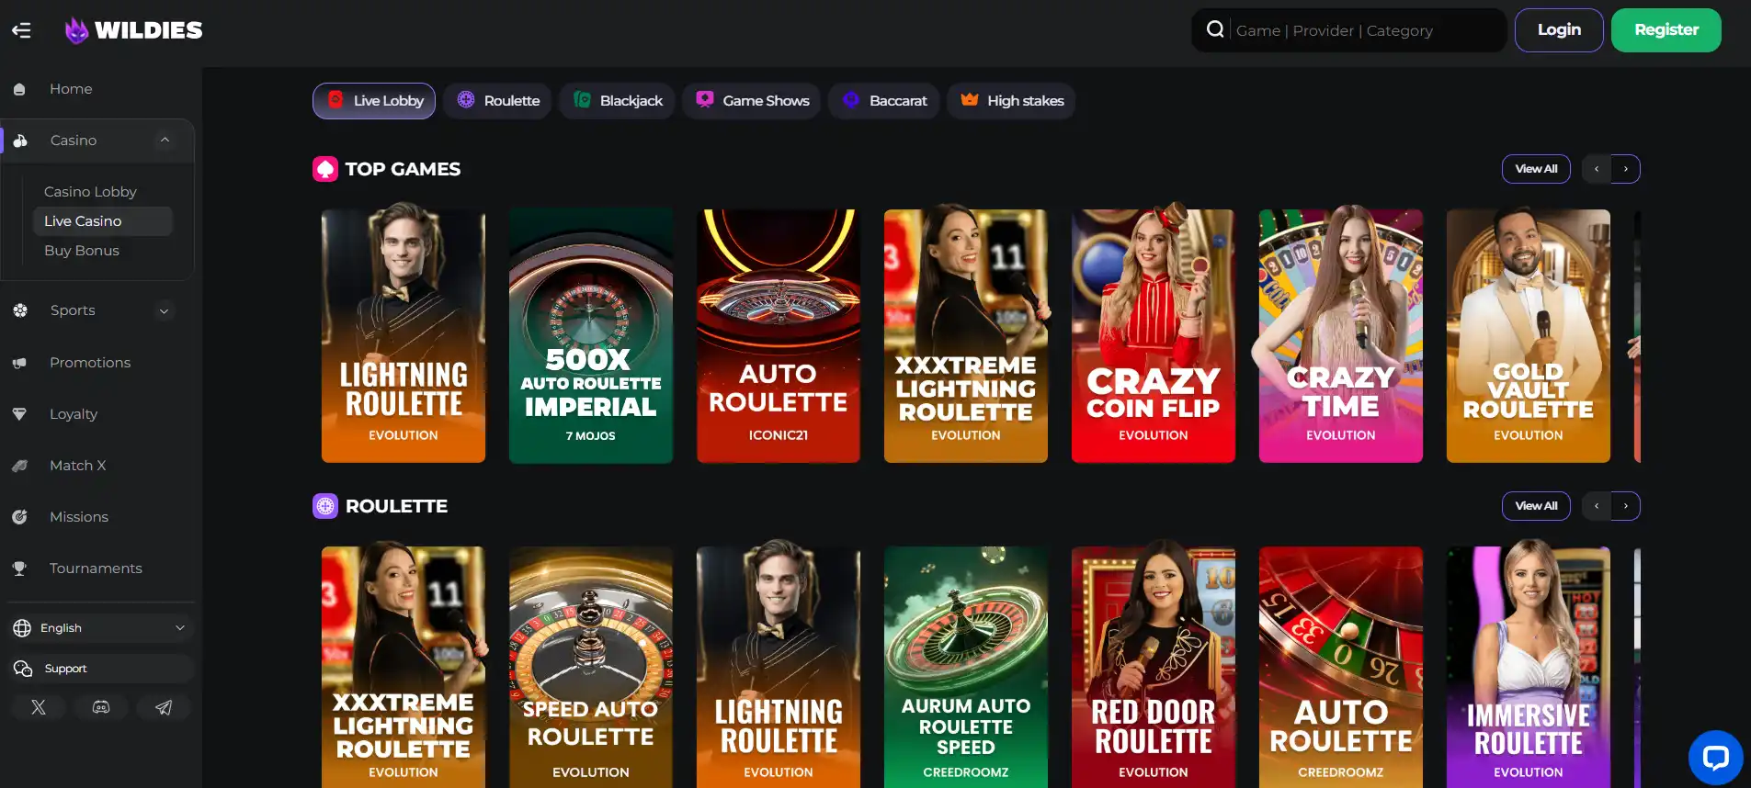Select the High stakes tab
The width and height of the screenshot is (1751, 788).
point(1011,101)
